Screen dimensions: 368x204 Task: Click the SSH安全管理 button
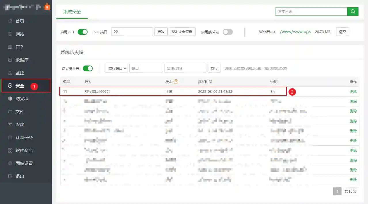tap(182, 32)
